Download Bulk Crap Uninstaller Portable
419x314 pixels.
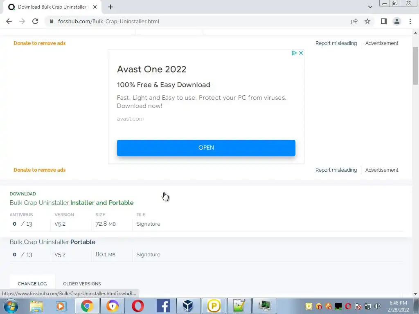[52, 242]
